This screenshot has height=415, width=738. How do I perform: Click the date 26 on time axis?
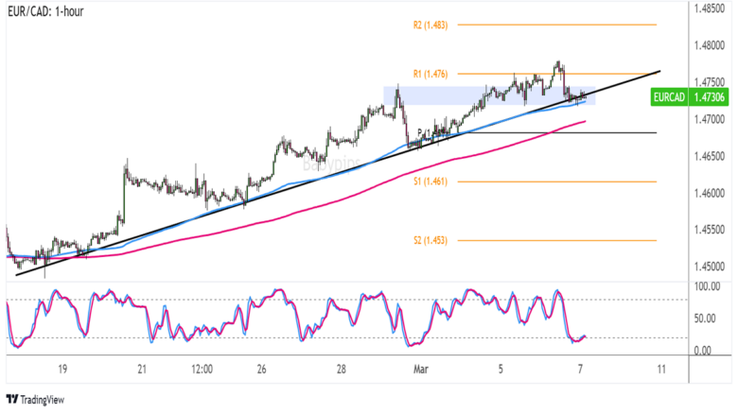262,370
